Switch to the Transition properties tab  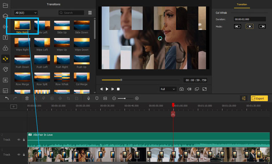coord(242,4)
